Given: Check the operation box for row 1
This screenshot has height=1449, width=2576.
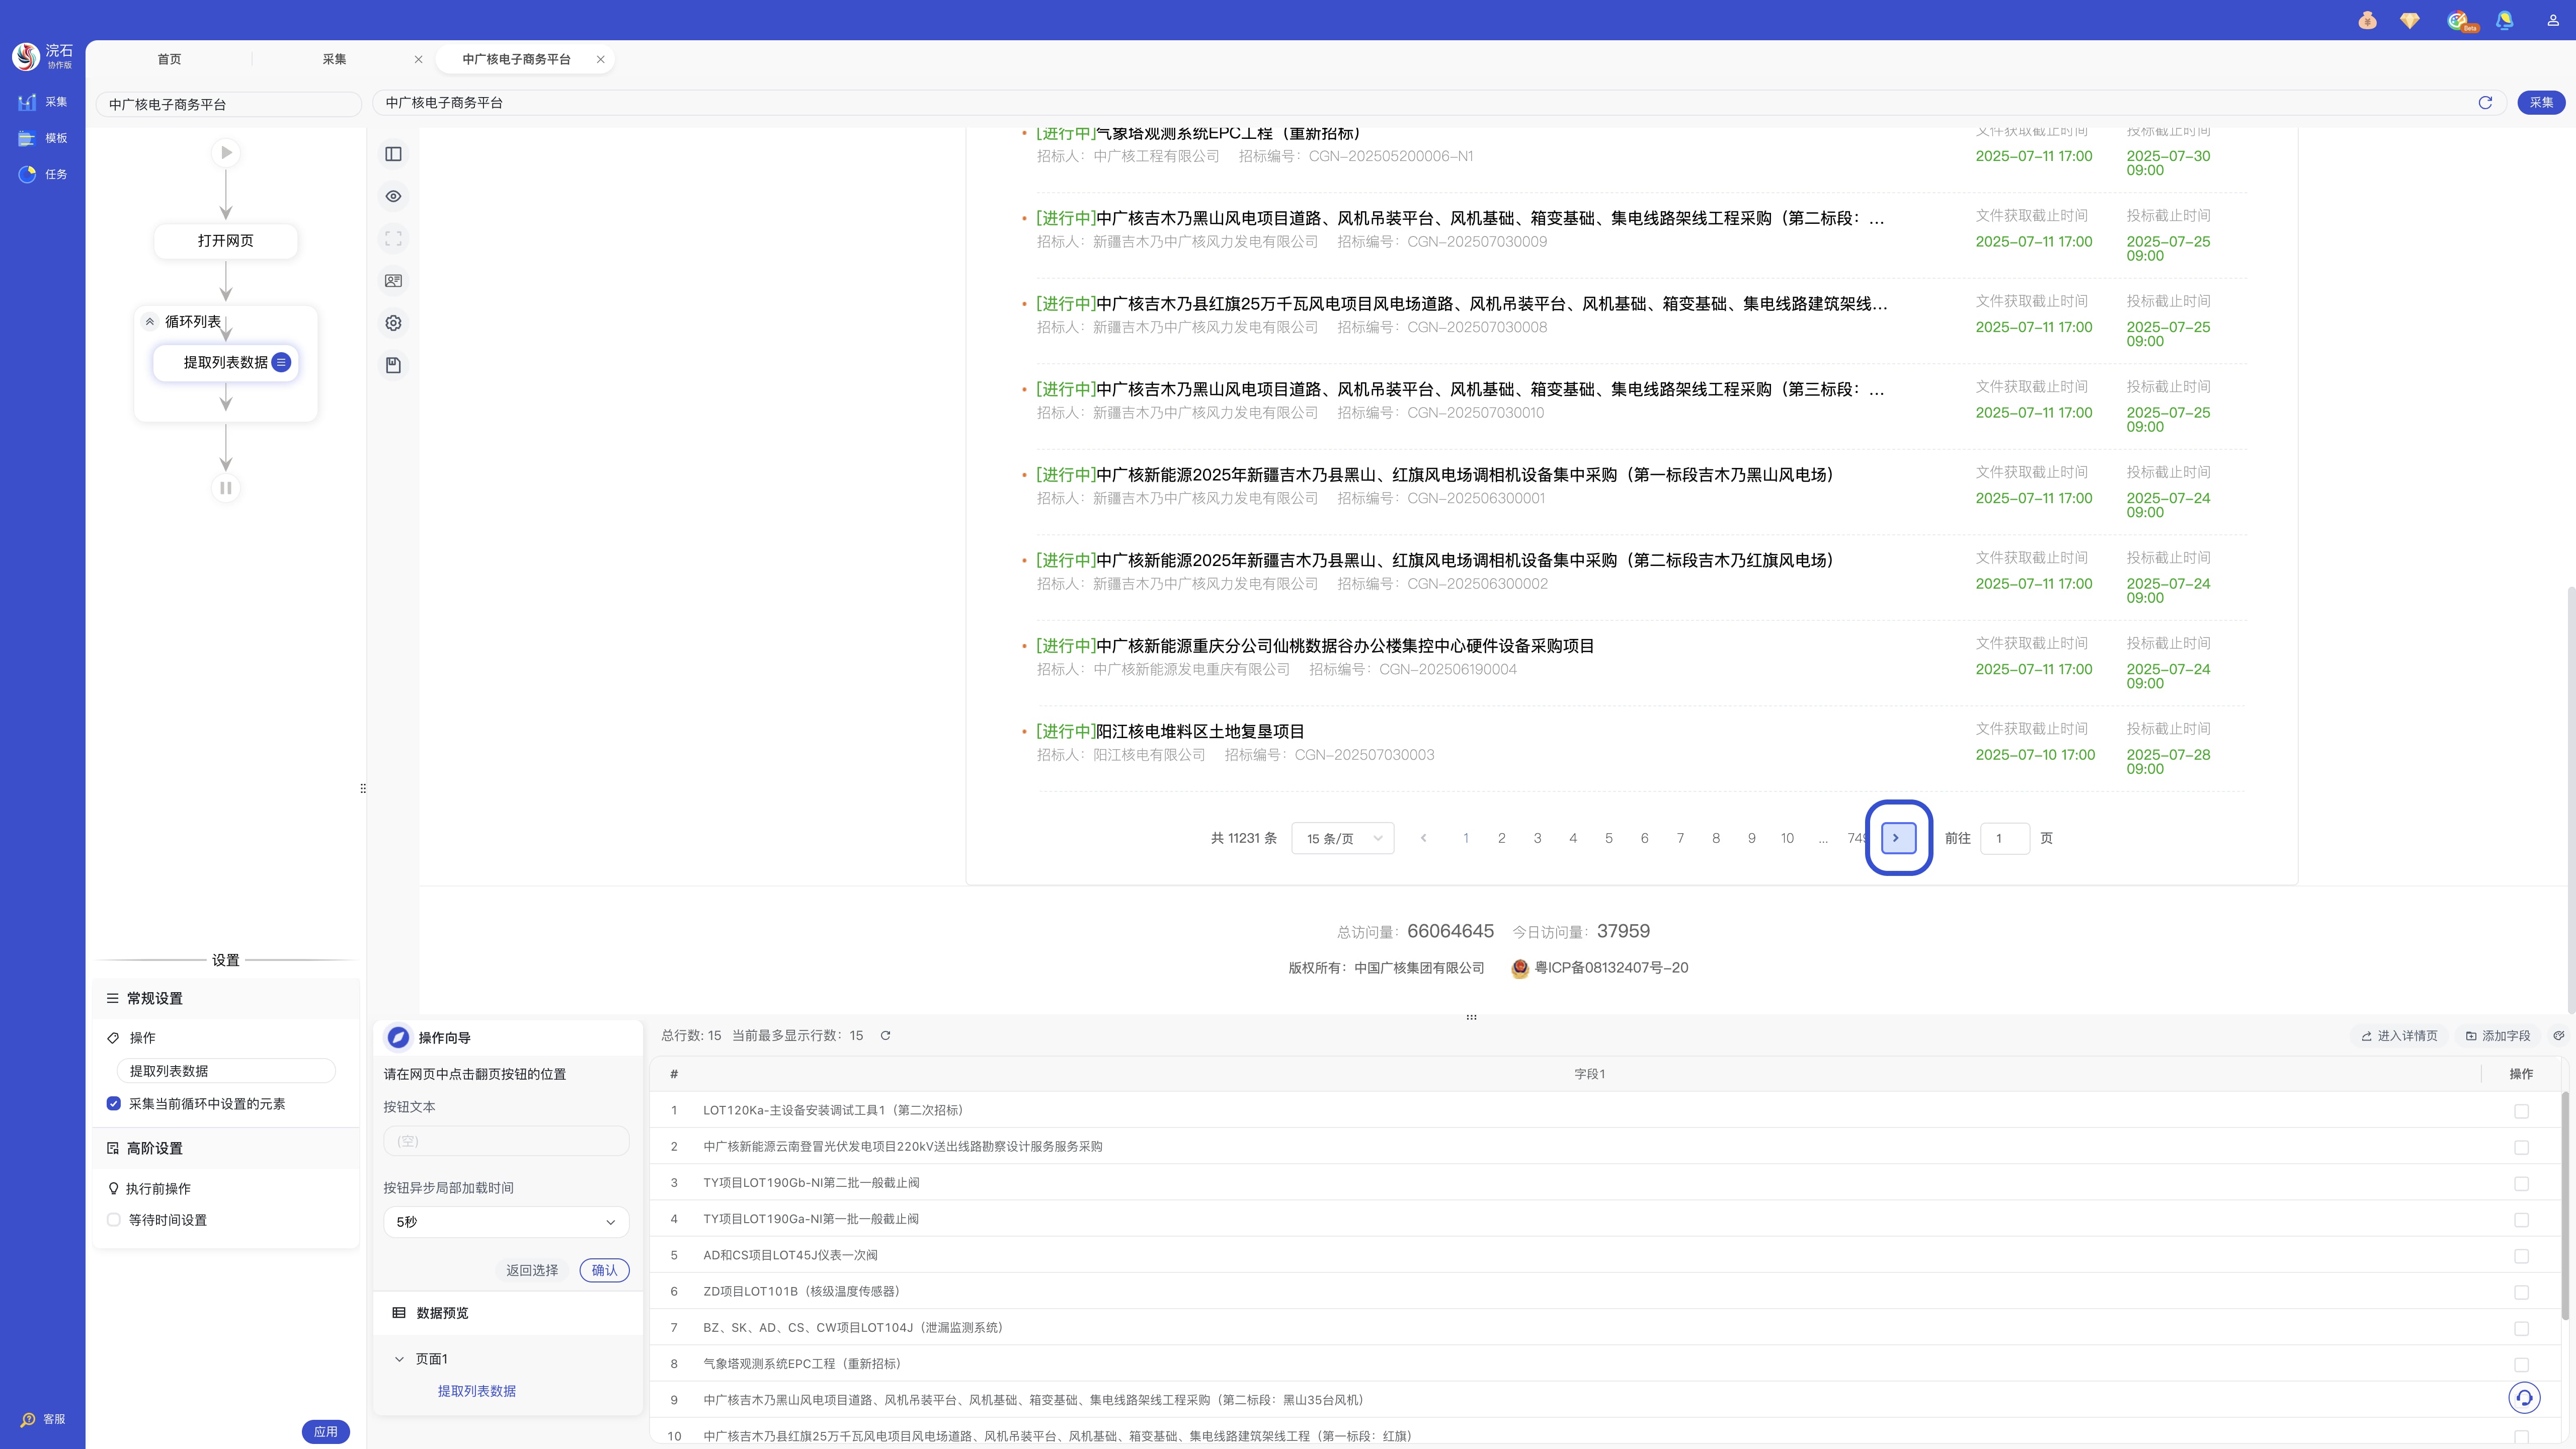Looking at the screenshot, I should 2521,1111.
